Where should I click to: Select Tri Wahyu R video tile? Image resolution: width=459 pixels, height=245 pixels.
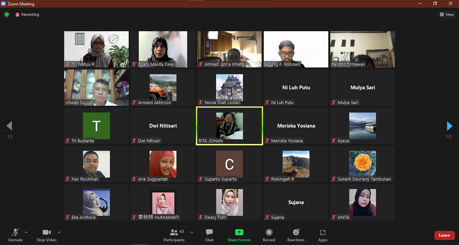(x=96, y=49)
